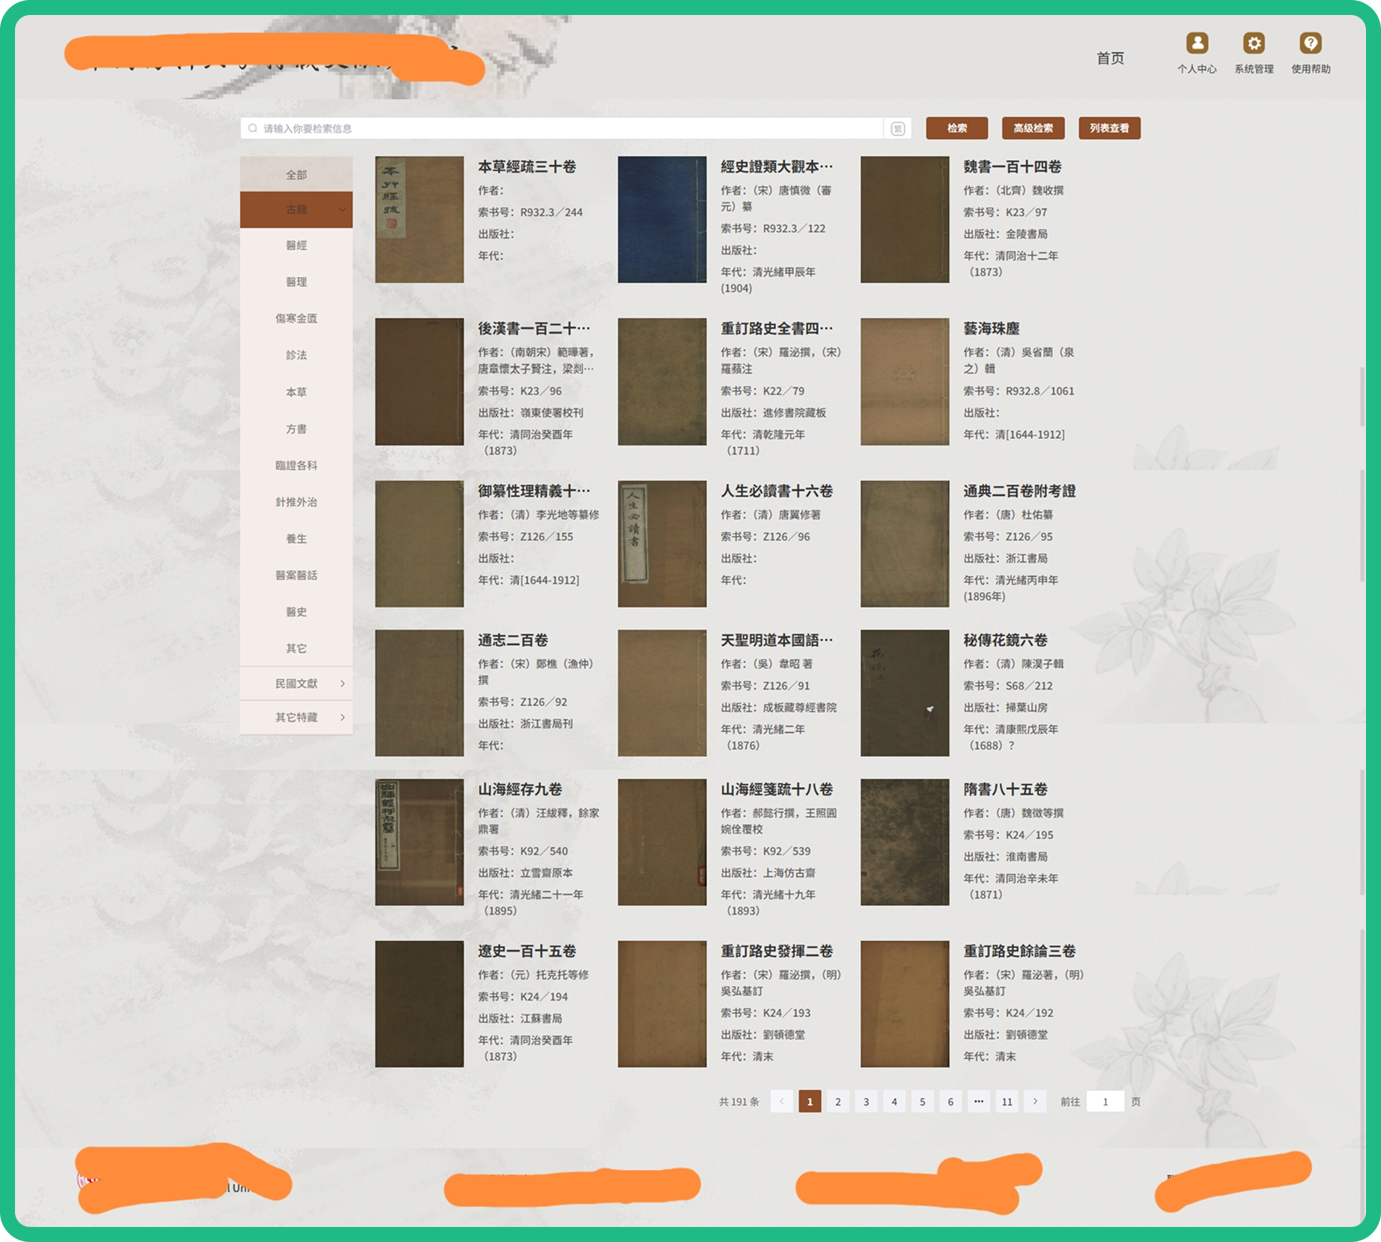This screenshot has height=1242, width=1381.
Task: Select the 全部 category tab
Action: pyautogui.click(x=296, y=174)
